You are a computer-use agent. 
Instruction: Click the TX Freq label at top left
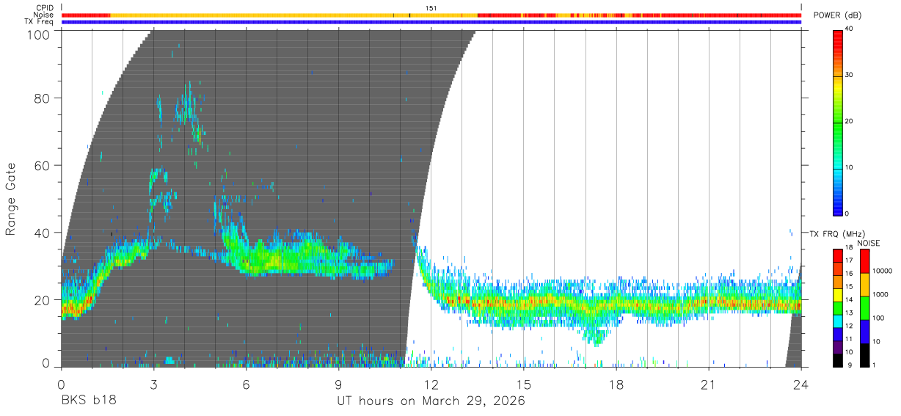40,21
